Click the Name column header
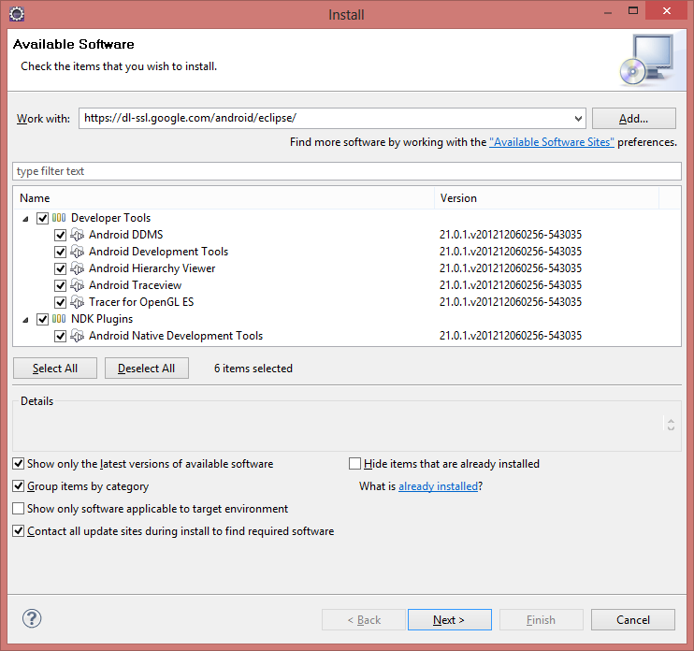Screen dimensions: 694x651 click(x=224, y=198)
